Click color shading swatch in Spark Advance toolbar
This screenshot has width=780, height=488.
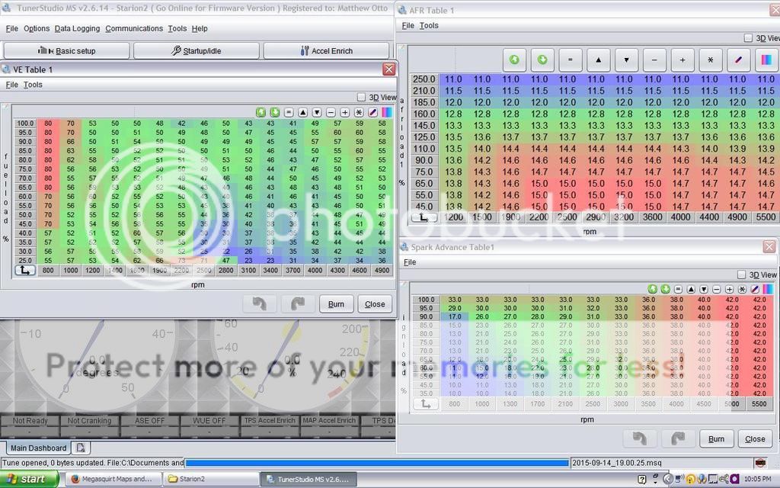click(768, 289)
